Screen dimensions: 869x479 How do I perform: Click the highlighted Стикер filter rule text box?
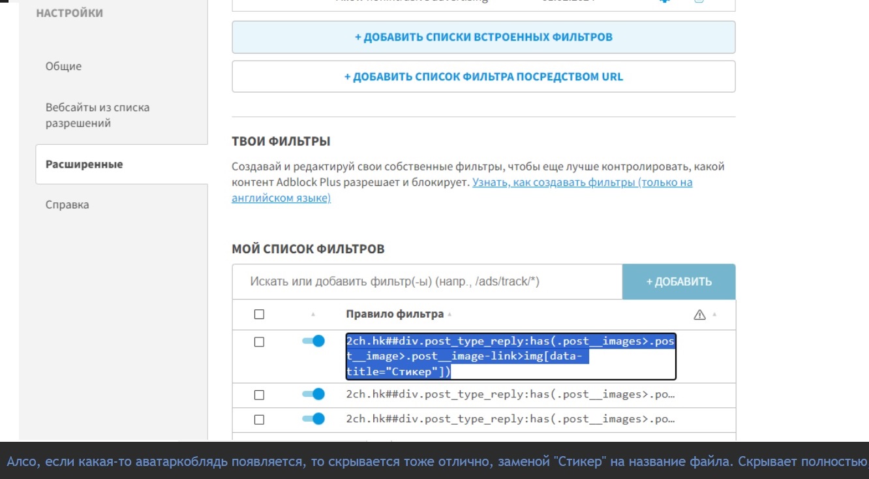[x=511, y=356]
